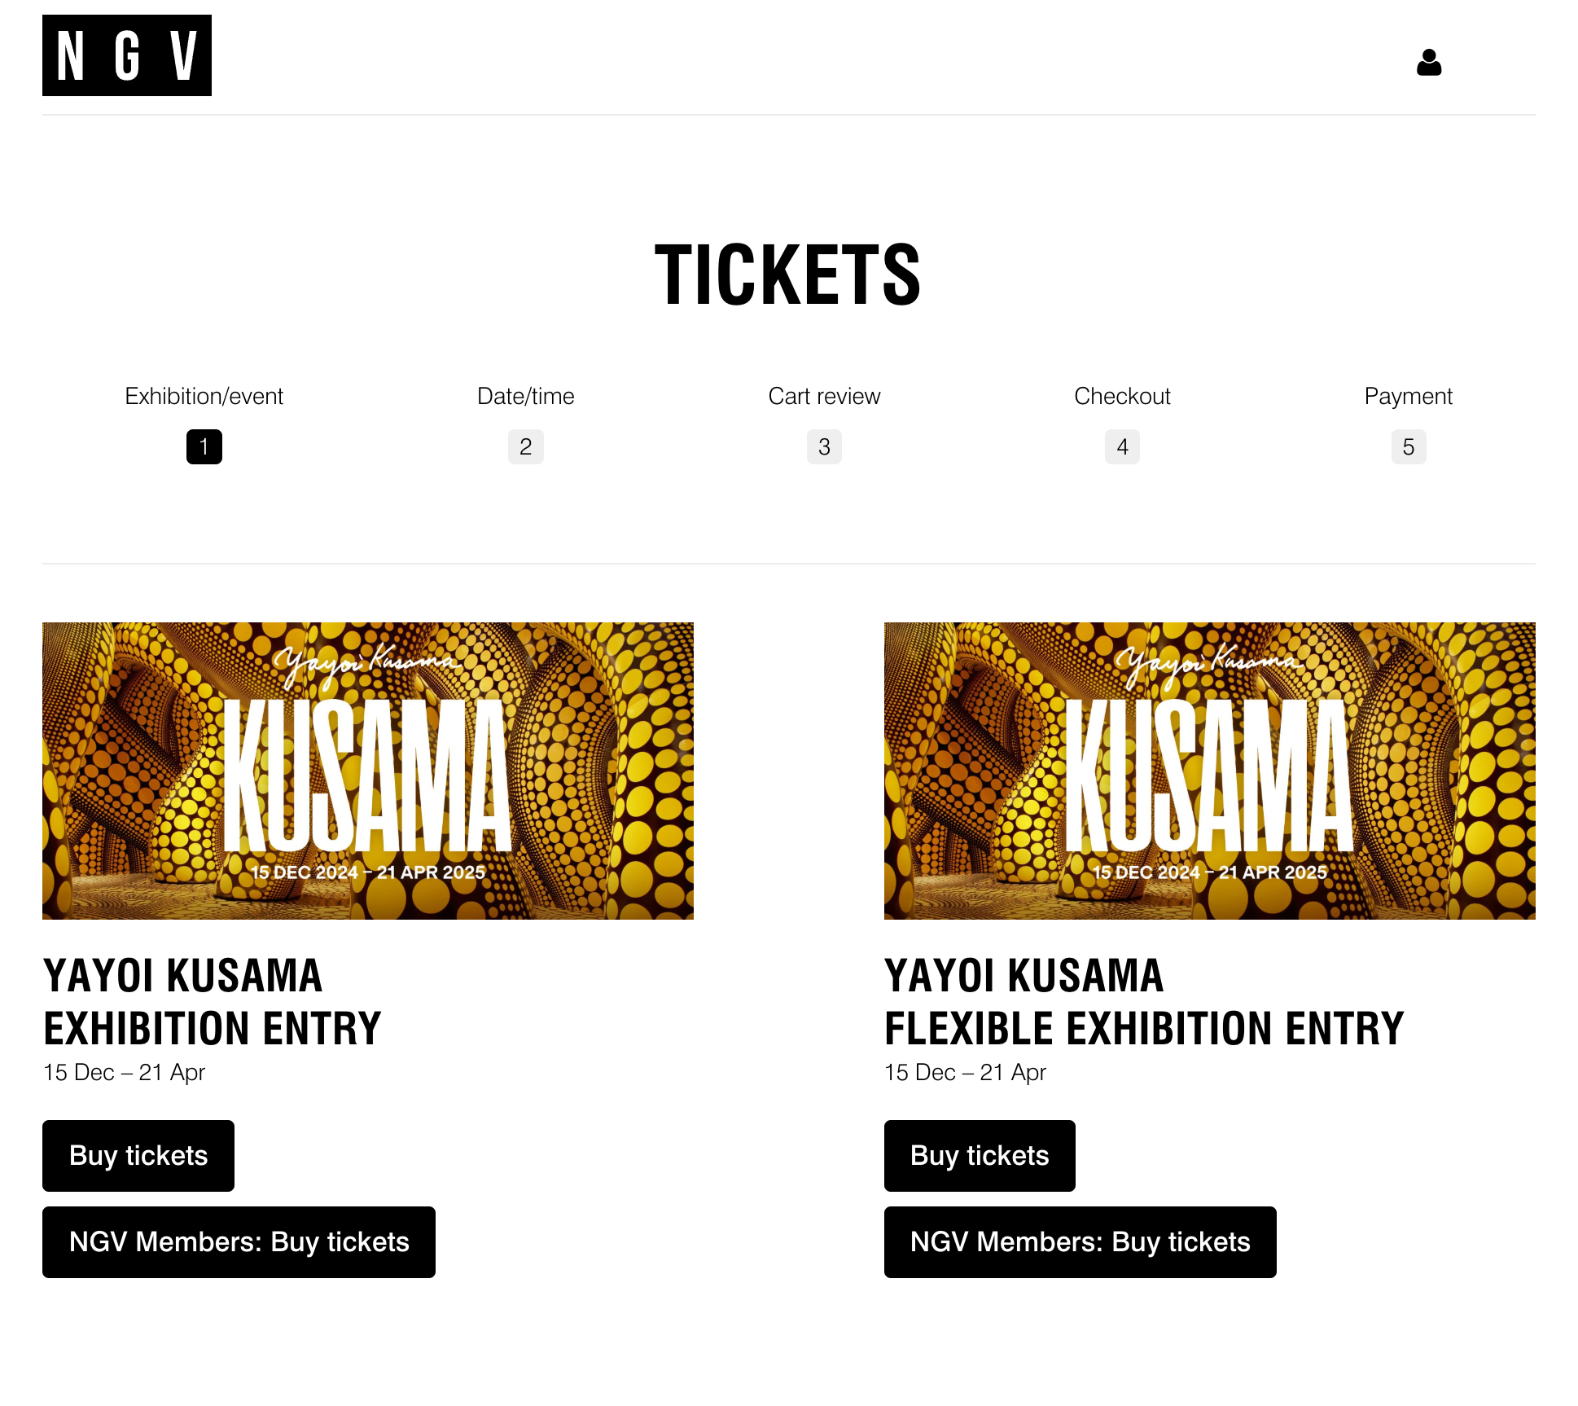The image size is (1578, 1406).
Task: Click the Yayoi Kusama Exhibition Entry title
Action: [x=212, y=1002]
